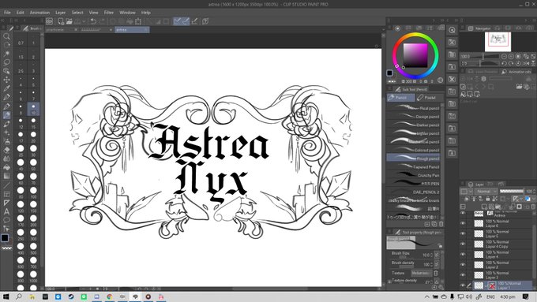Rotate canvas left in Navigator
Viewport: 537px width, 302px height.
(504, 63)
